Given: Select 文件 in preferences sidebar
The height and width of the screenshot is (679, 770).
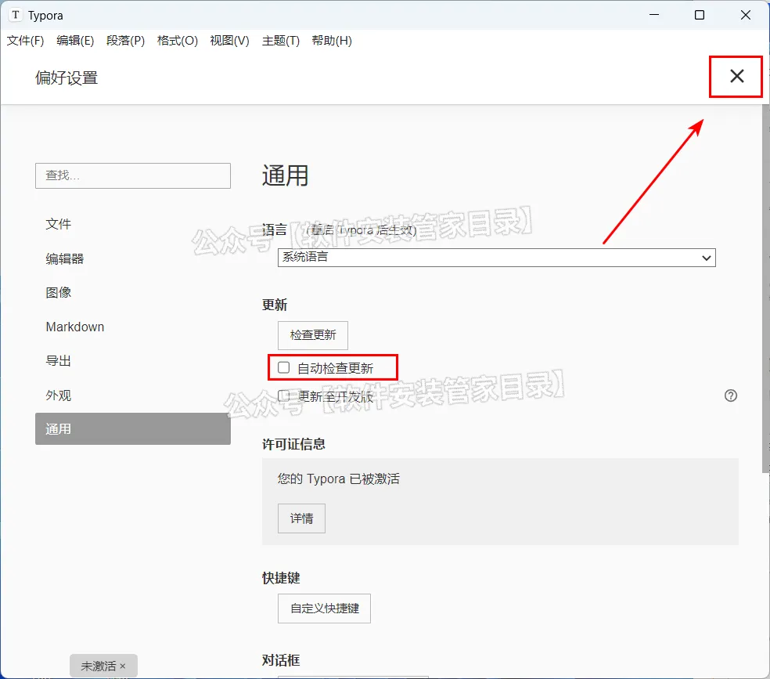Looking at the screenshot, I should tap(132, 224).
